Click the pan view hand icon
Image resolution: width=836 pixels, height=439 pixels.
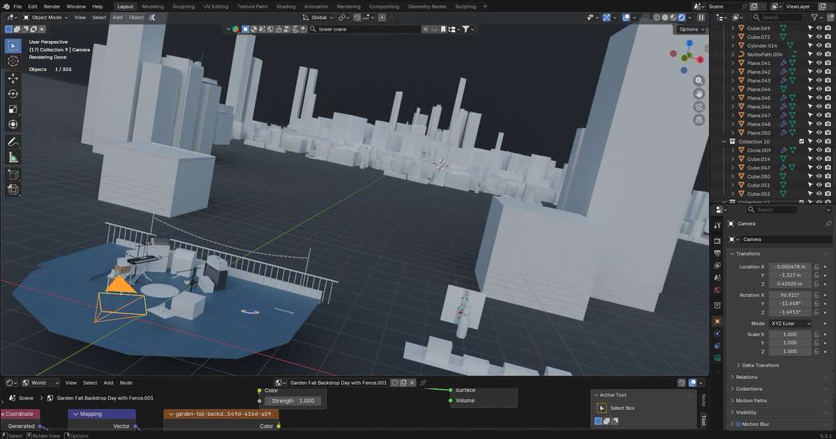[x=699, y=93]
